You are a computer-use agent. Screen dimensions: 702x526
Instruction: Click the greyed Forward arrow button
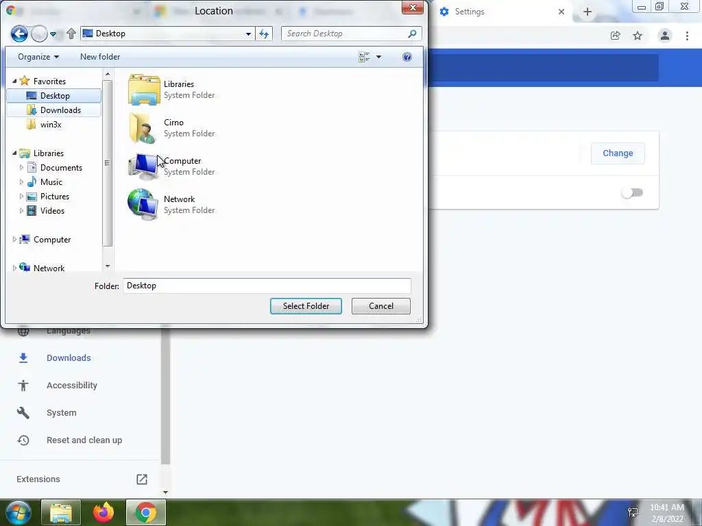pos(39,34)
